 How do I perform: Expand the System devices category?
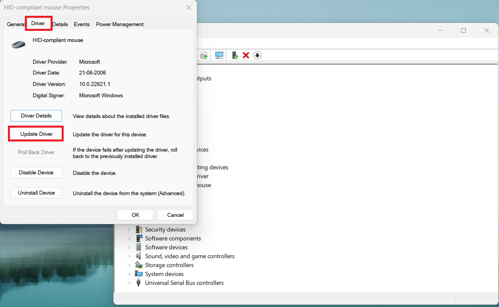pos(129,274)
